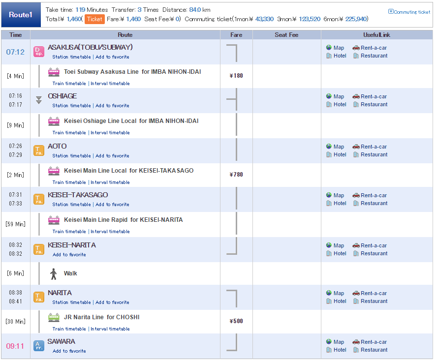Click the Hotel building icon in OSHIAGE row
This screenshot has width=437, height=362.
(x=329, y=104)
